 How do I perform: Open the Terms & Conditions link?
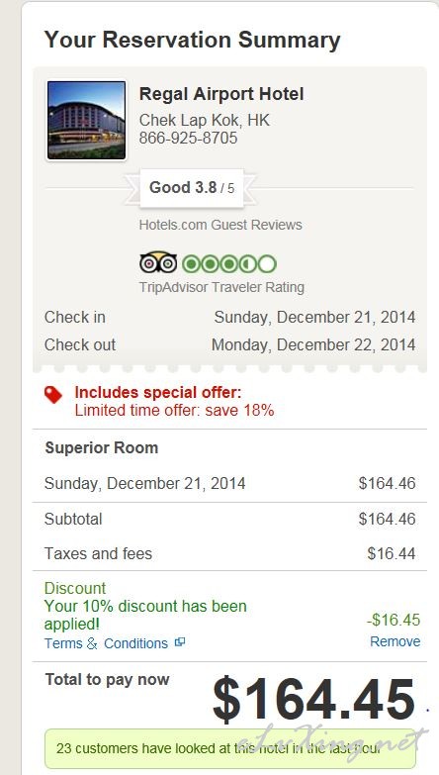point(106,643)
